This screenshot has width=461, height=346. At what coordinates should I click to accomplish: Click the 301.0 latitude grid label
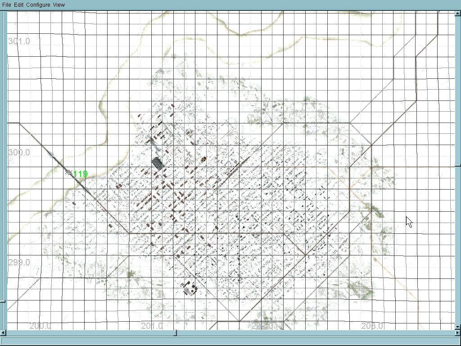19,41
